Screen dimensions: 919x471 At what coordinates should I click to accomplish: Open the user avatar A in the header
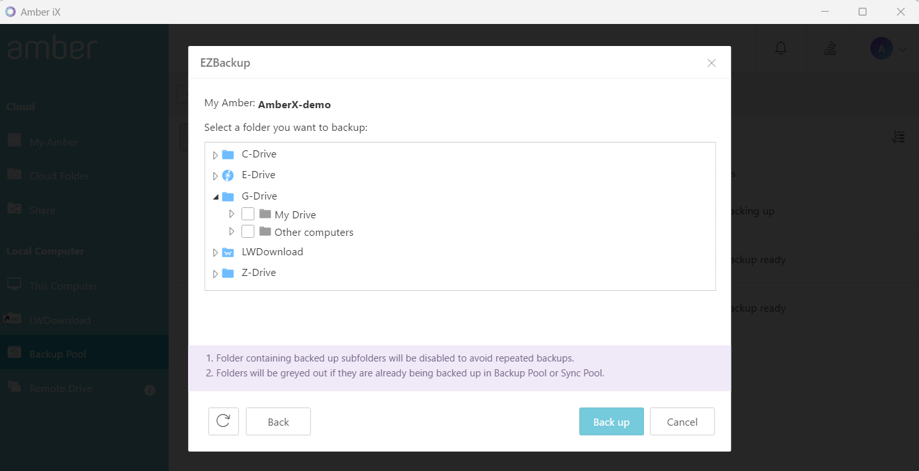point(881,49)
